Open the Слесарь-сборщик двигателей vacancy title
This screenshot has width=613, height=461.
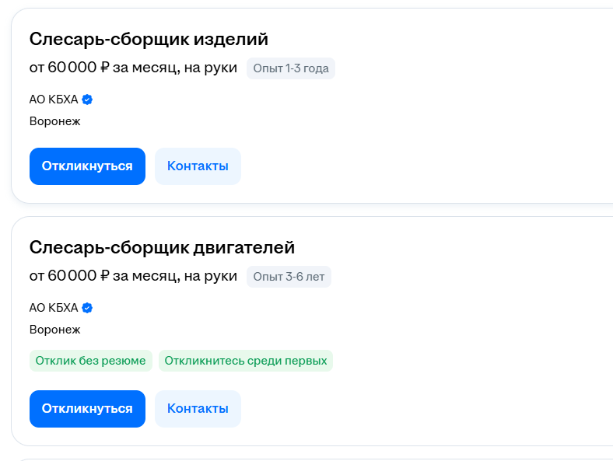tap(162, 247)
